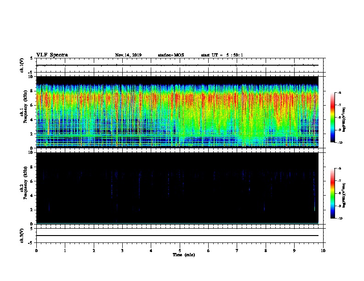Click time axis tick label "5"

click(180, 250)
